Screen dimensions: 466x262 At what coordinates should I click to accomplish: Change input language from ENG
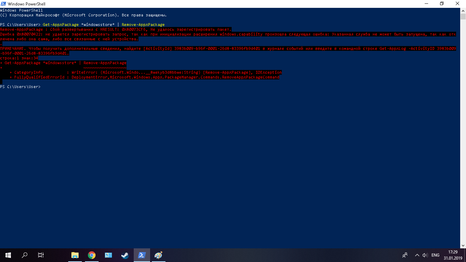point(435,255)
